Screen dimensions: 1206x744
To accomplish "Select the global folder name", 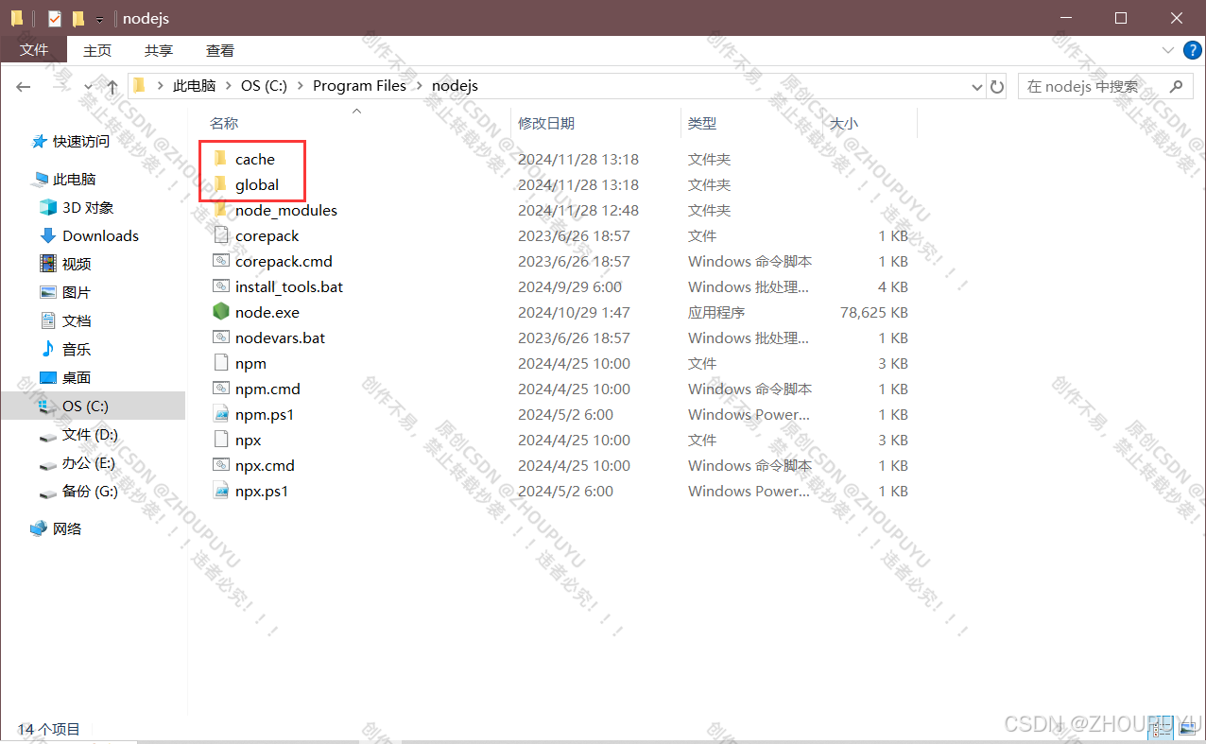I will coord(257,184).
